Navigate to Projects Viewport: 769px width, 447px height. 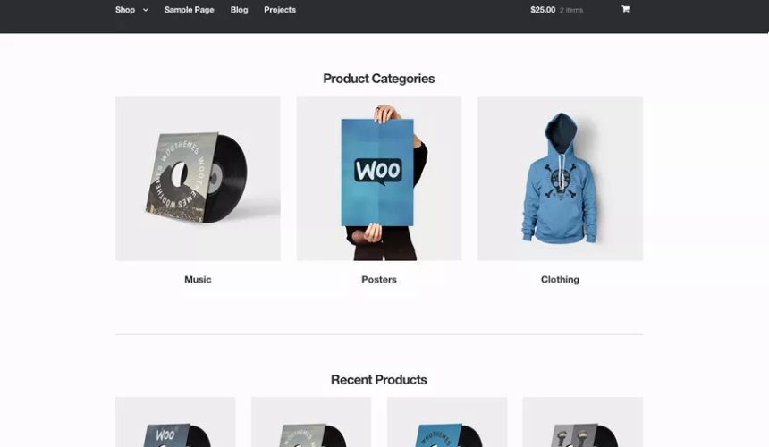[280, 10]
